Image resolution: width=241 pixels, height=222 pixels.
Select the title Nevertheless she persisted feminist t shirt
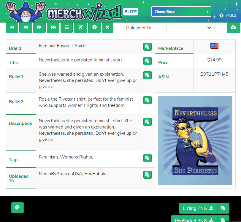(80, 60)
